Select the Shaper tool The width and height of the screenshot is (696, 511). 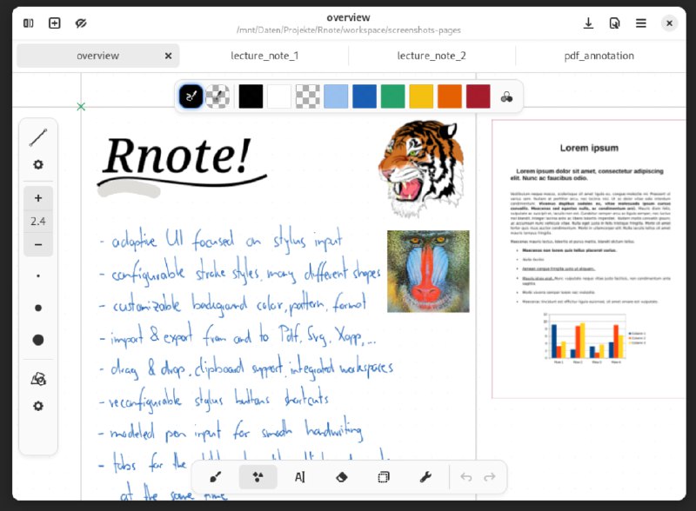coord(258,476)
